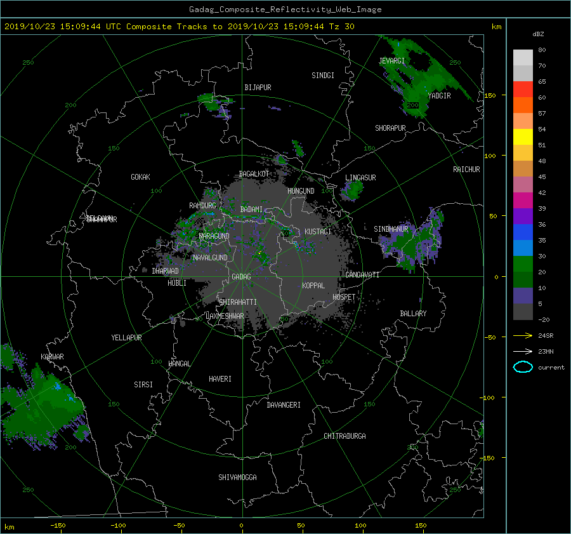The height and width of the screenshot is (534, 571).
Task: Click the BALLARY city label
Action: pos(413,314)
